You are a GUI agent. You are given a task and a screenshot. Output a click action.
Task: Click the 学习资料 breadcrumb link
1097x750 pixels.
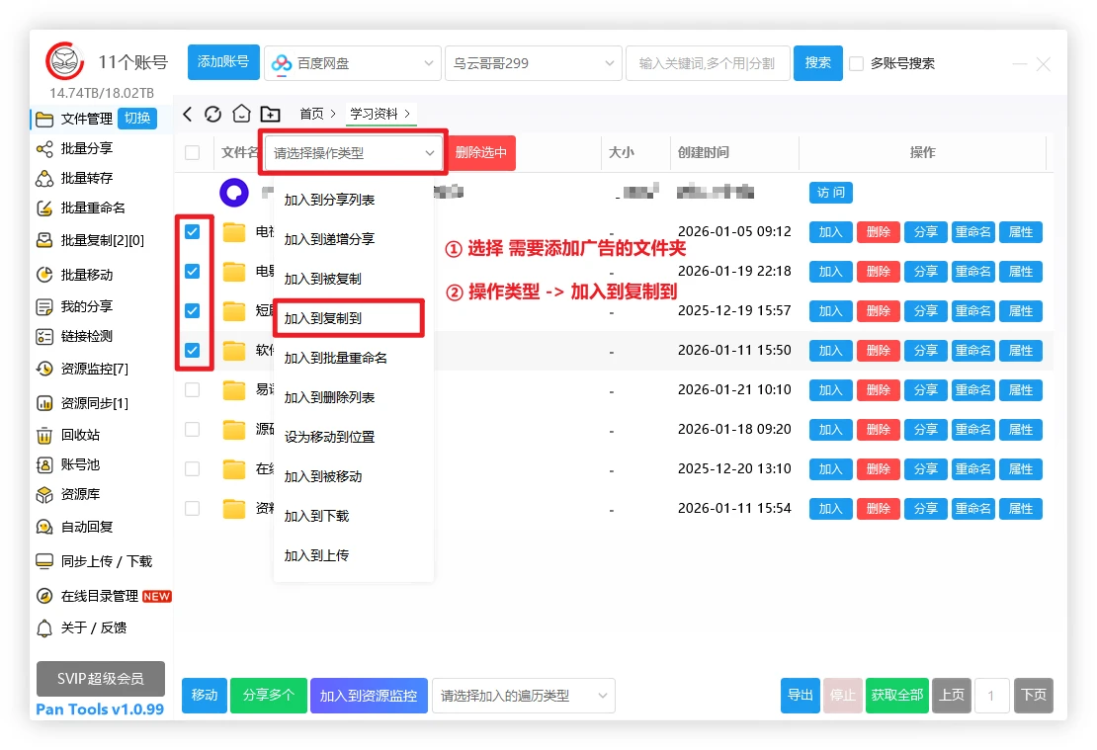coord(374,114)
